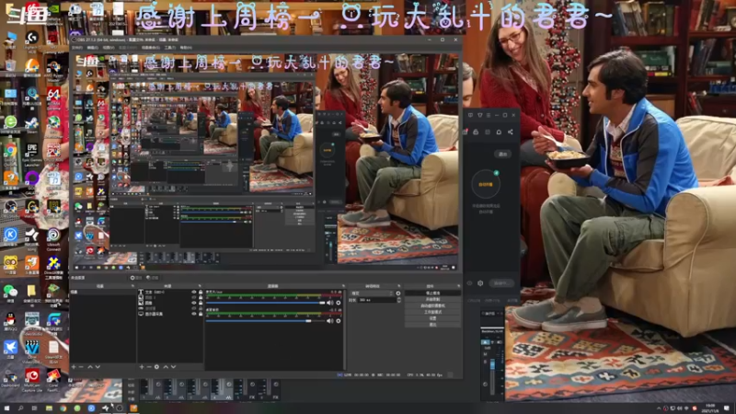Click the eye icon in side window footer
The width and height of the screenshot is (736, 414).
pyautogui.click(x=470, y=283)
